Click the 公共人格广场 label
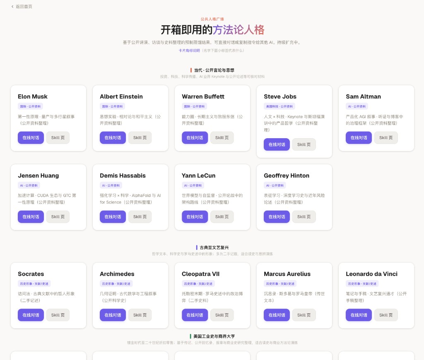 click(212, 19)
